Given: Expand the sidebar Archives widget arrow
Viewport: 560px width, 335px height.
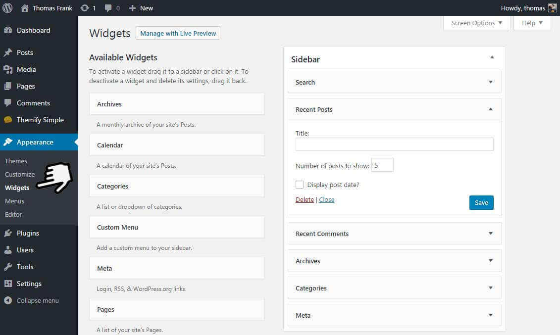Looking at the screenshot, I should click(x=490, y=261).
